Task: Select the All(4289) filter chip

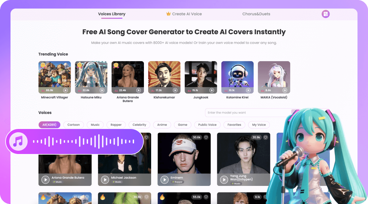Action: [x=49, y=125]
